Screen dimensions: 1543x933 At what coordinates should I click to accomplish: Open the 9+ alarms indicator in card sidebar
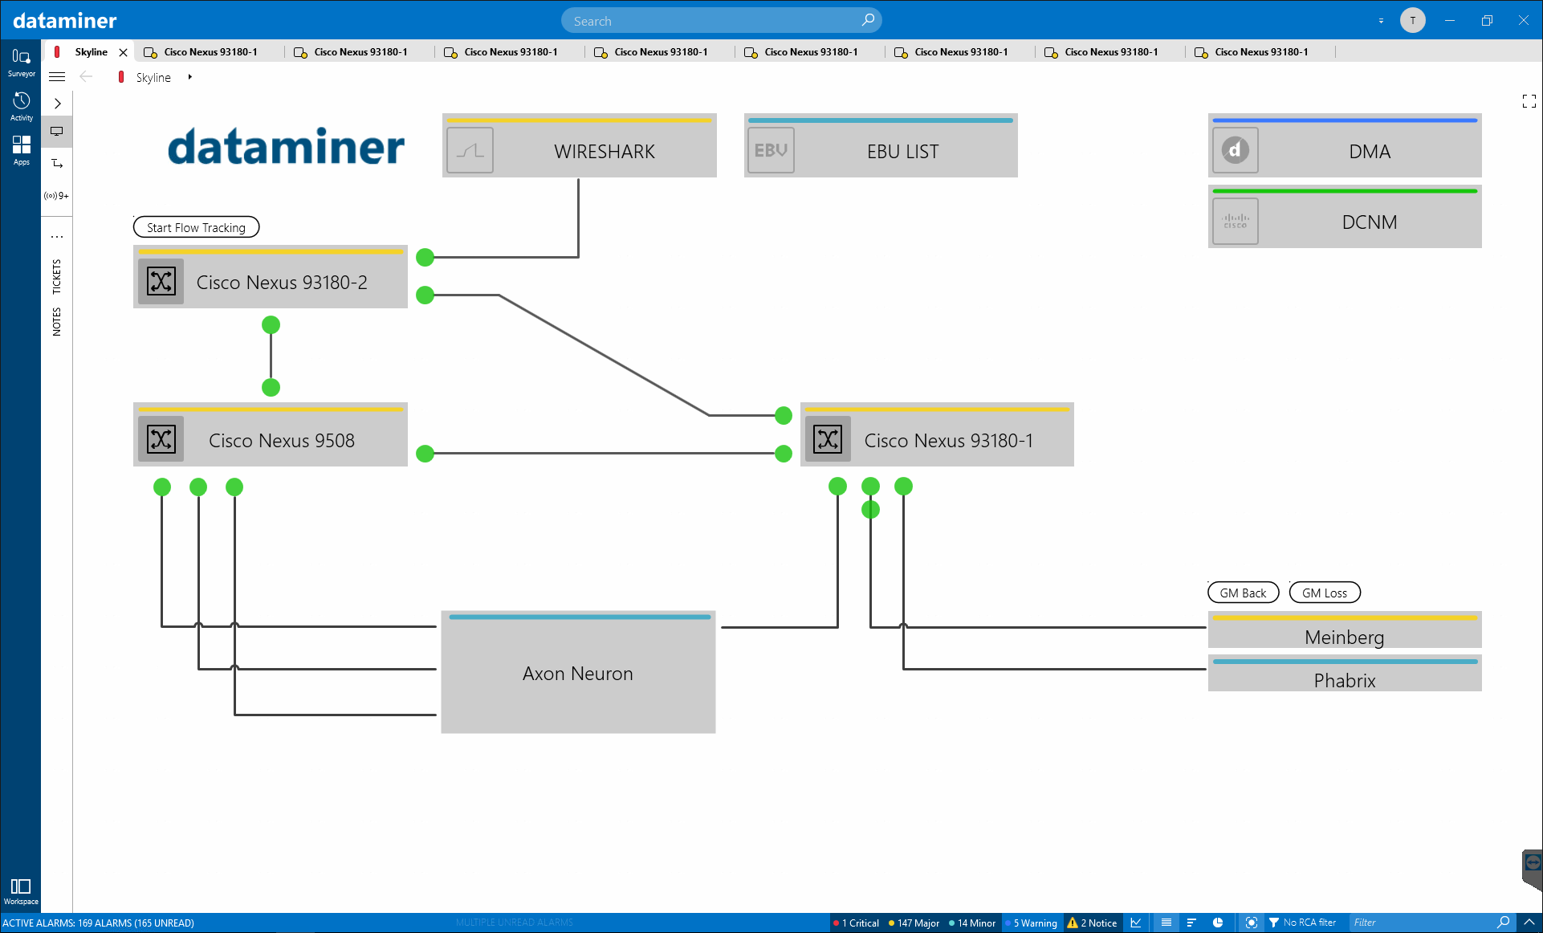57,196
